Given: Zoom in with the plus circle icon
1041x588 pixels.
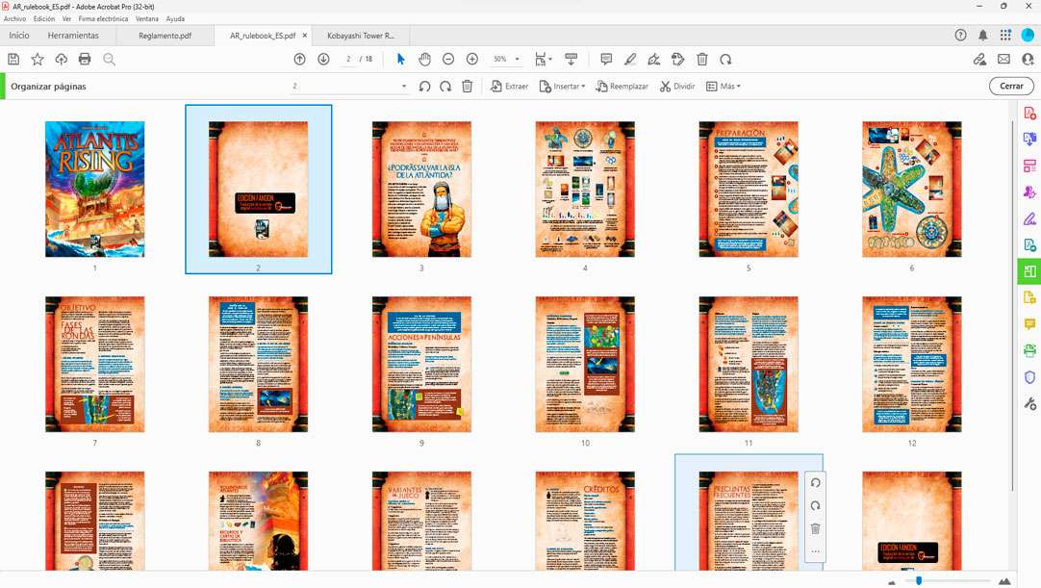Looking at the screenshot, I should (x=472, y=59).
